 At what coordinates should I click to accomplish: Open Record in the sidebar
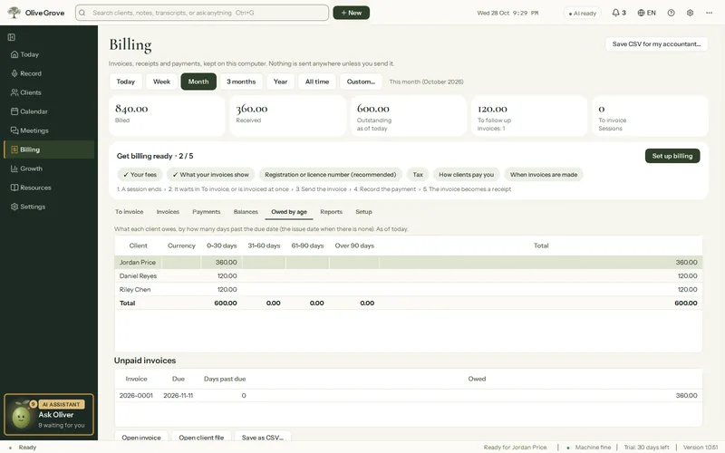click(49, 73)
